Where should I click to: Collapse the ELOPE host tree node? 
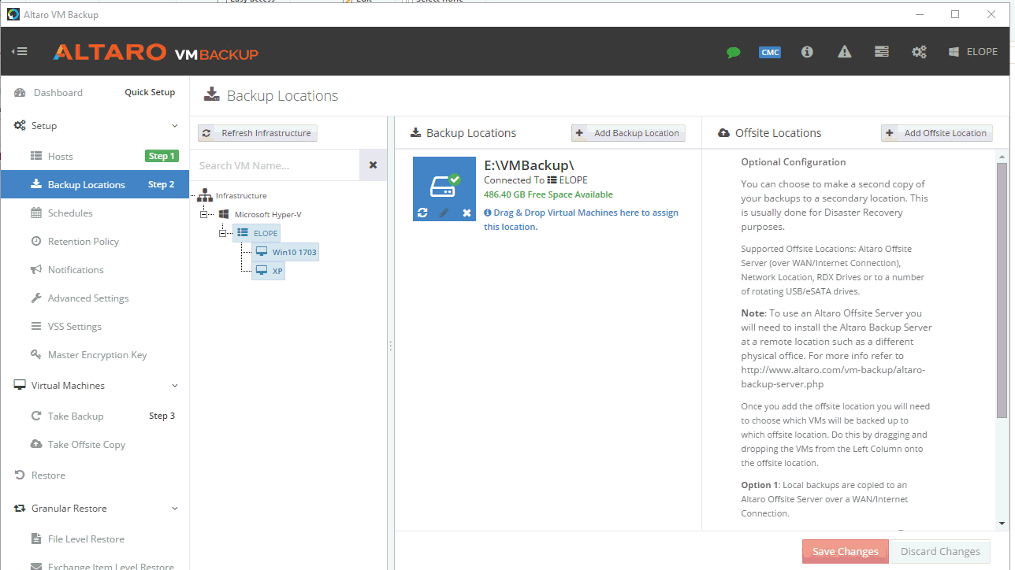point(223,233)
